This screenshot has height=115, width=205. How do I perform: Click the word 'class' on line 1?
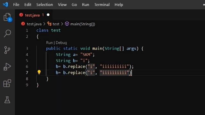tap(42, 30)
